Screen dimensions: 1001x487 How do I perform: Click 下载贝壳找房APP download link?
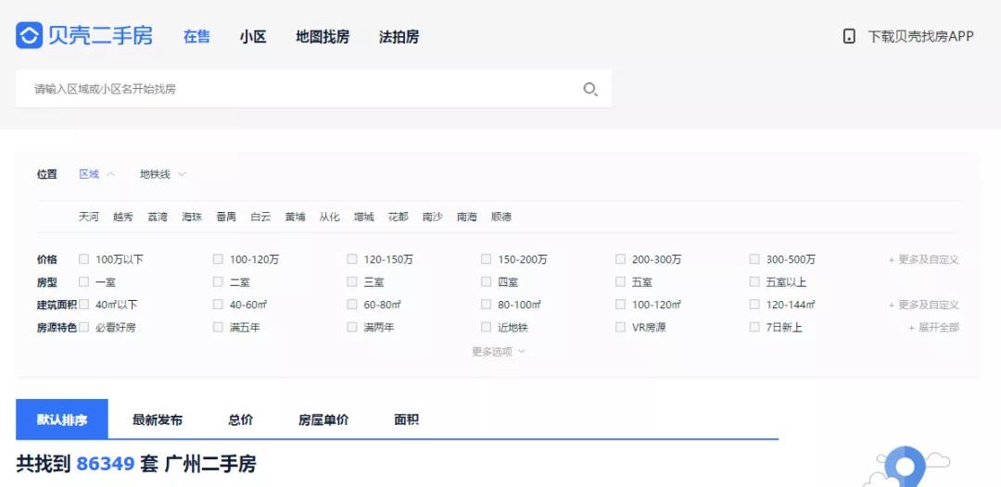(x=919, y=37)
